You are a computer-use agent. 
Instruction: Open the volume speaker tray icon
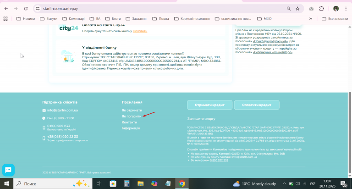[297, 183]
